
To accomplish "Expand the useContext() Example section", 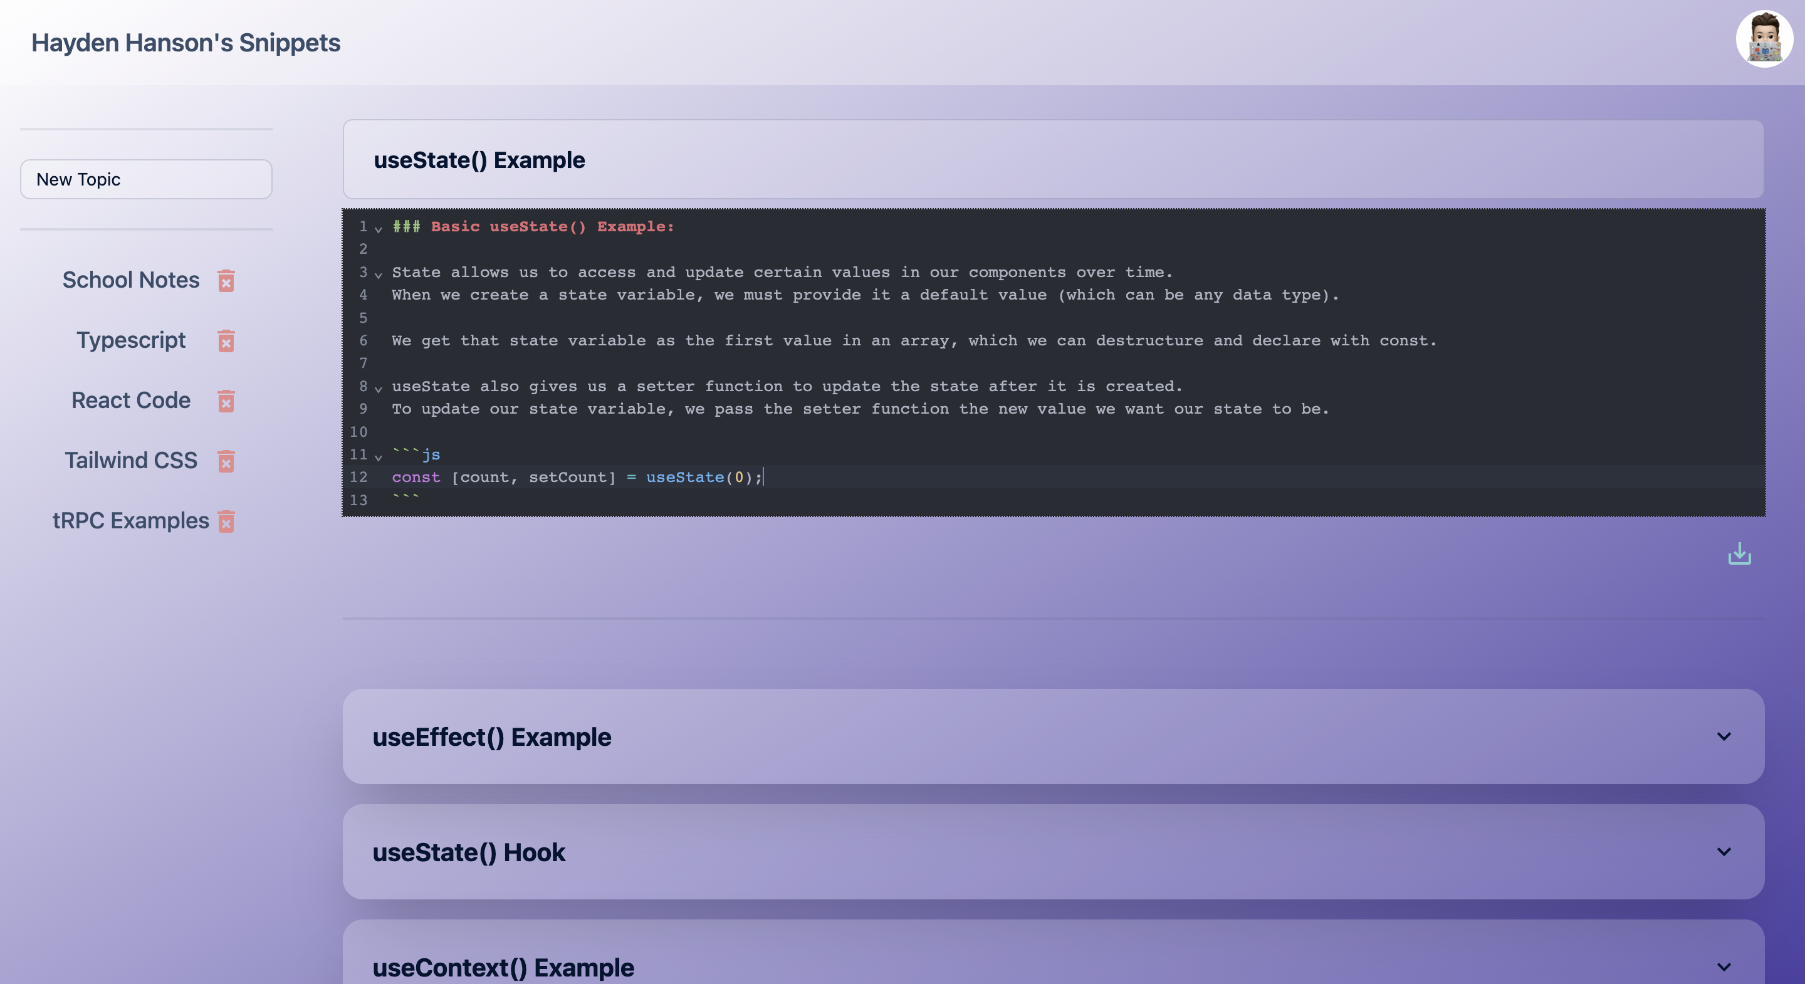I will tap(1726, 967).
